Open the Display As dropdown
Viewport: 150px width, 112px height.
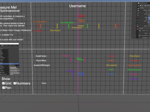(149, 10)
